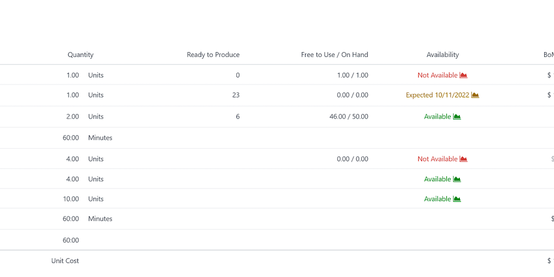Select the 1.00 / 1.00 on-hand value
554x277 pixels.
tap(352, 75)
